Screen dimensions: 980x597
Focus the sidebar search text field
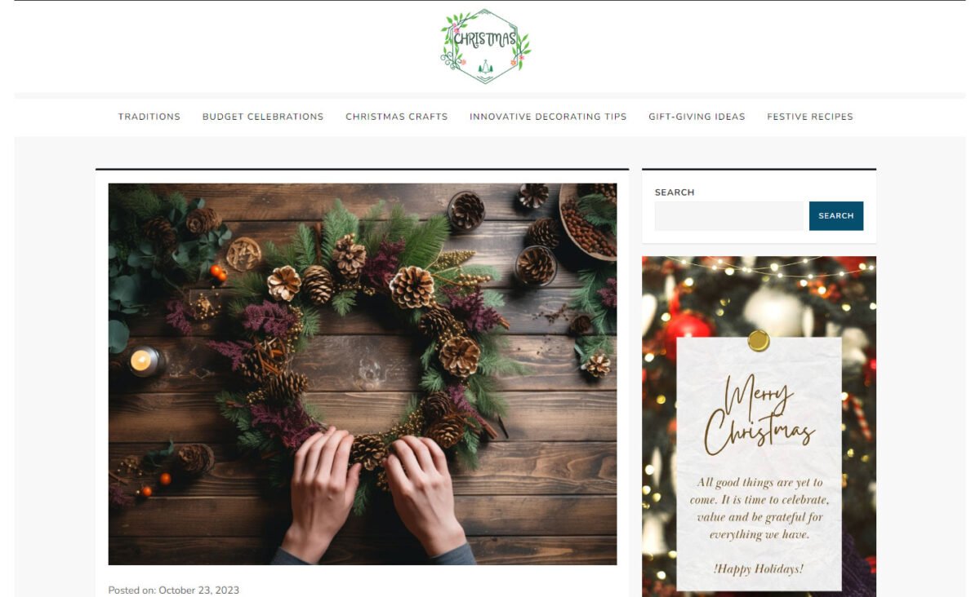730,216
